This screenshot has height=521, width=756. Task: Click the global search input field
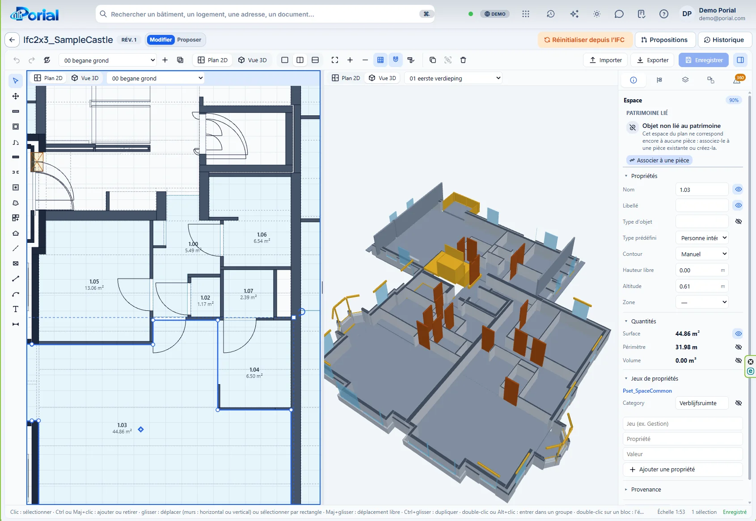[x=265, y=14]
